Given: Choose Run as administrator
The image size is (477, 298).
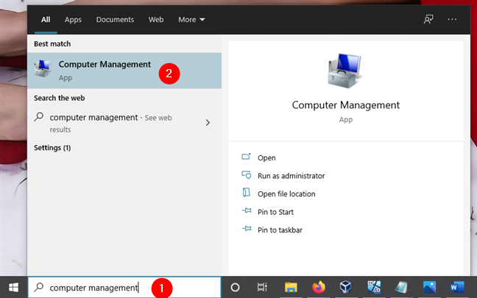Looking at the screenshot, I should (x=291, y=176).
